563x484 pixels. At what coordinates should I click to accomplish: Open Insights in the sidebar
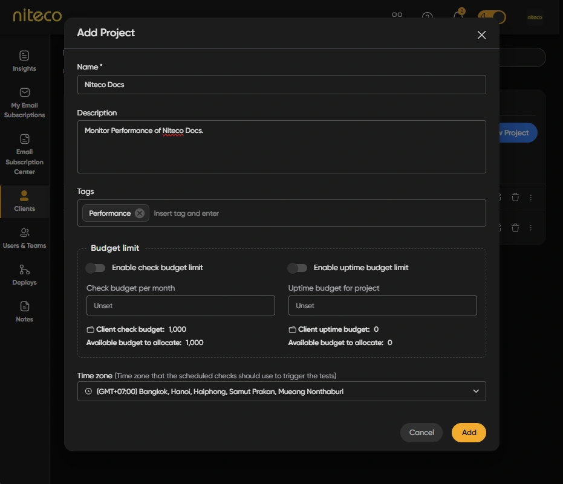tap(24, 61)
